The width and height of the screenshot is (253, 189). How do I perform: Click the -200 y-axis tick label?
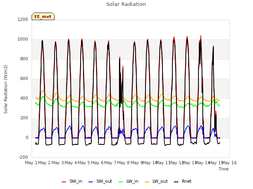point(23,157)
